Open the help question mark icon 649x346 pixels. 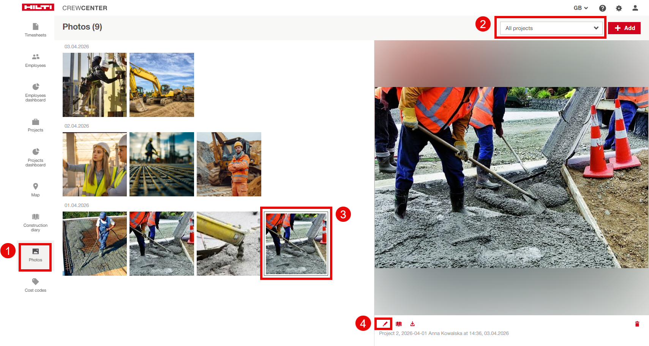pyautogui.click(x=602, y=8)
